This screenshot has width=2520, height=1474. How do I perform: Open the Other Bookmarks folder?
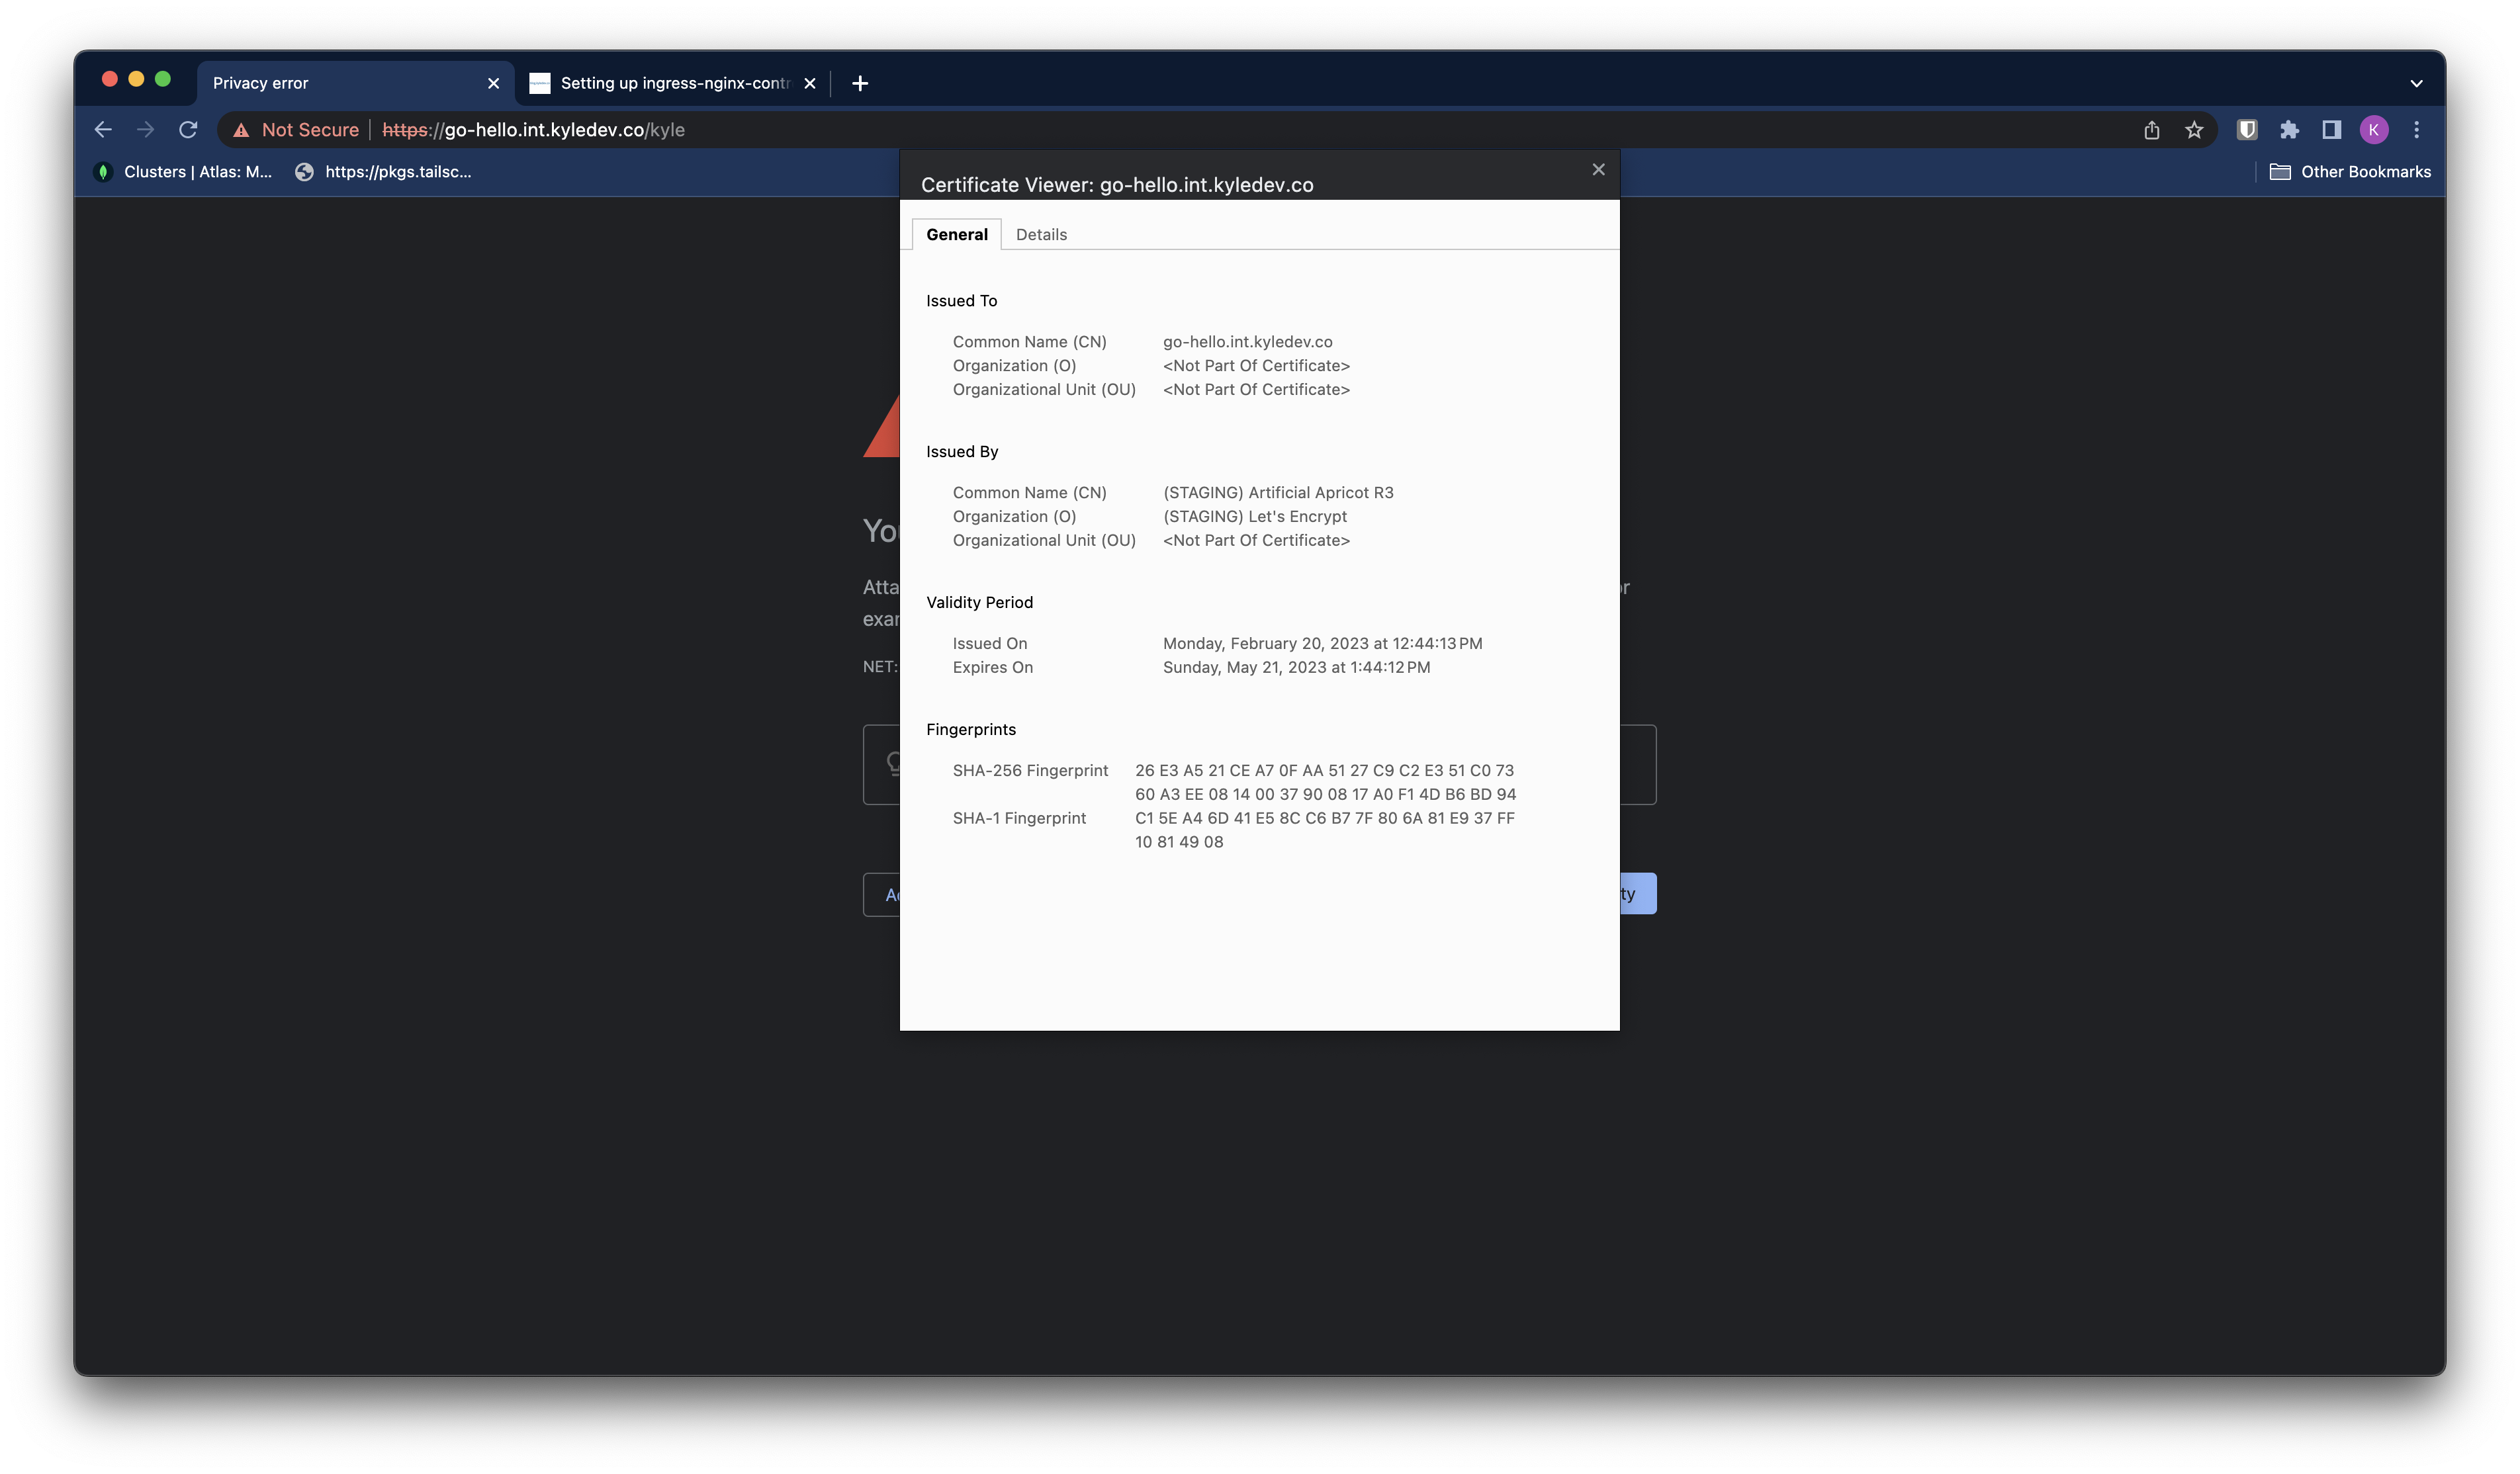pyautogui.click(x=2350, y=172)
